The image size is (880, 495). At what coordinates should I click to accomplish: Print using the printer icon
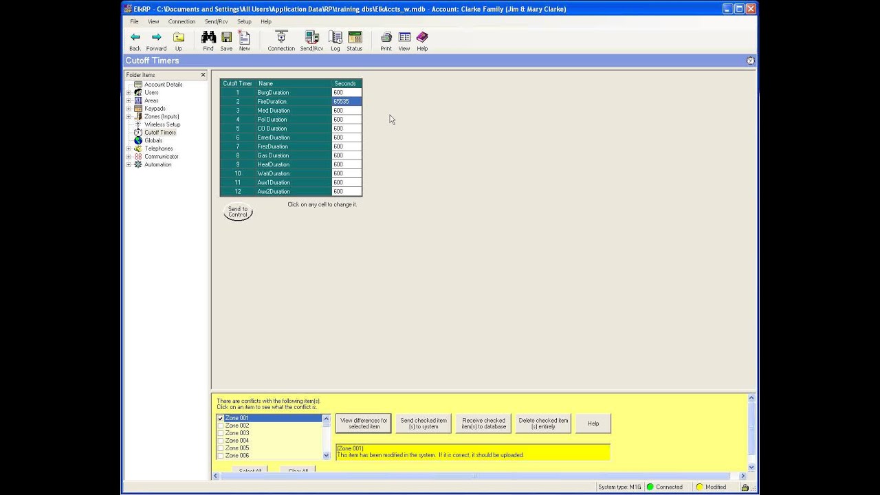point(386,41)
